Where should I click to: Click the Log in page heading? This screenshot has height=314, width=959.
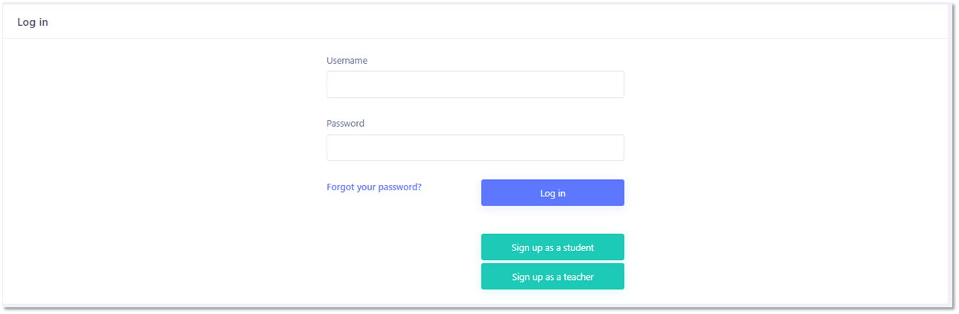tap(33, 22)
